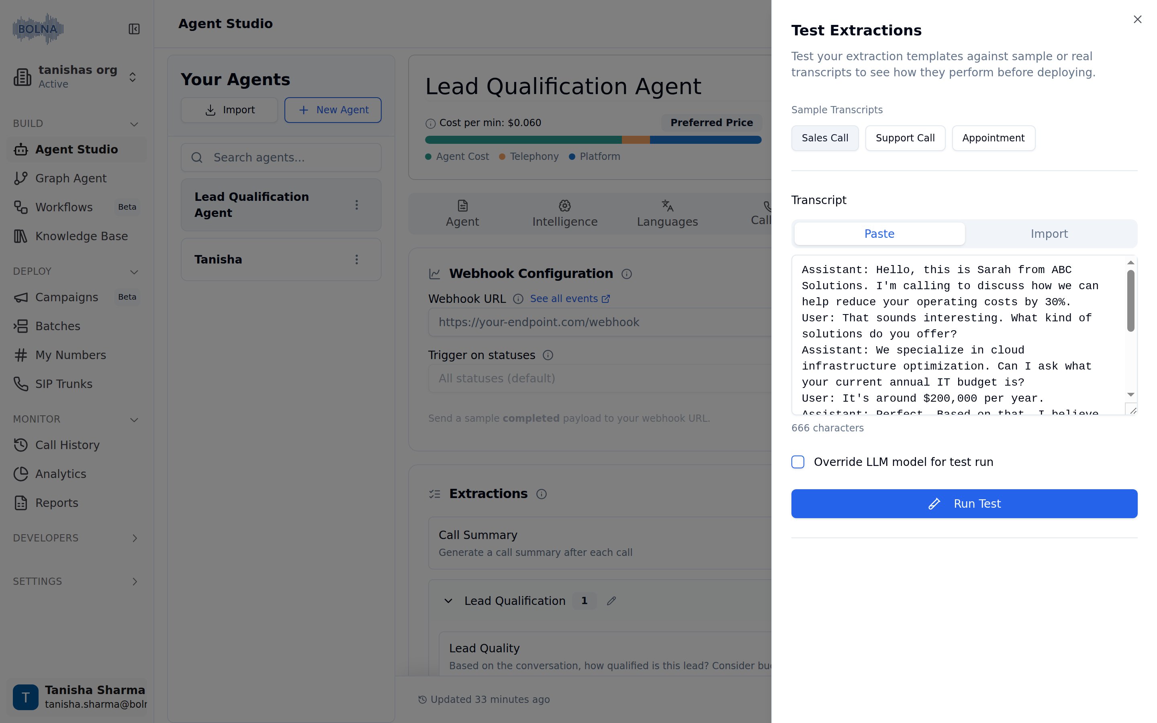Screen dimensions: 1157x723
Task: Show Extractions info icon
Action: tap(541, 494)
